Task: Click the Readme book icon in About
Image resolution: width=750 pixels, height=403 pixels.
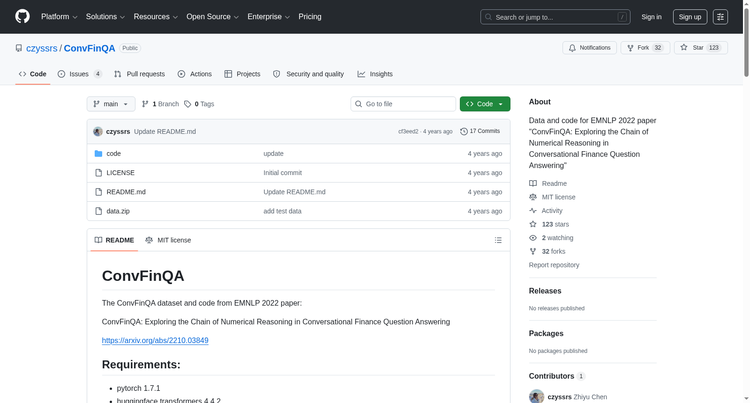Action: pyautogui.click(x=533, y=183)
